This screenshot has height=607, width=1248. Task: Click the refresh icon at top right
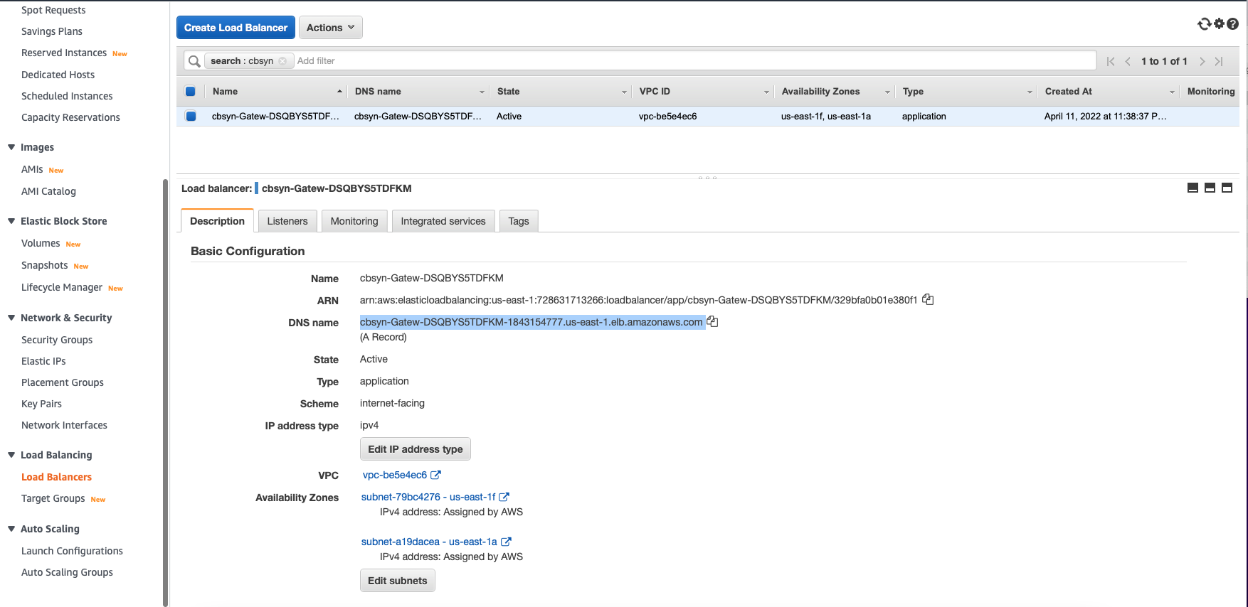pos(1204,24)
